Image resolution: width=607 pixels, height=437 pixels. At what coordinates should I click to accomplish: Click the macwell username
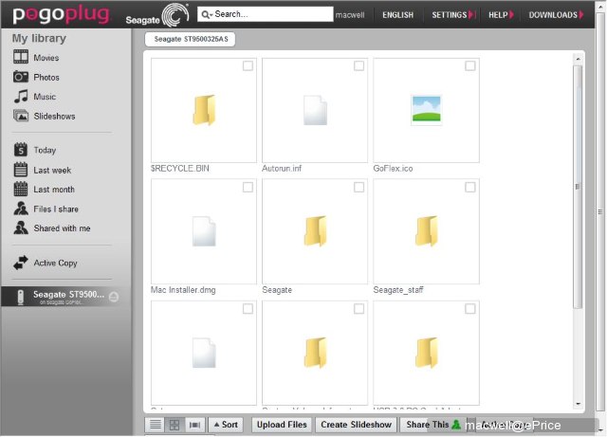tap(350, 15)
